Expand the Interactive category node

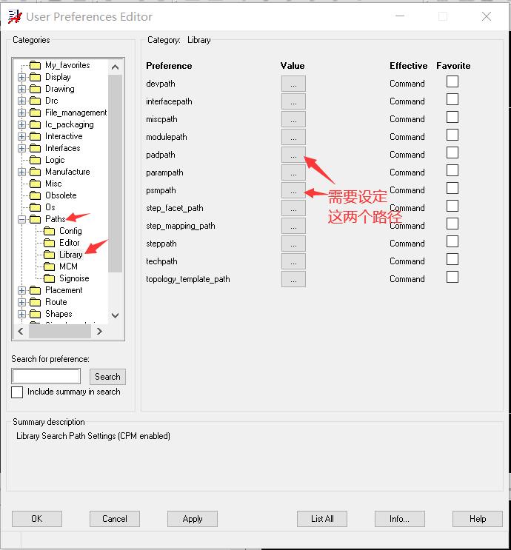[x=21, y=136]
